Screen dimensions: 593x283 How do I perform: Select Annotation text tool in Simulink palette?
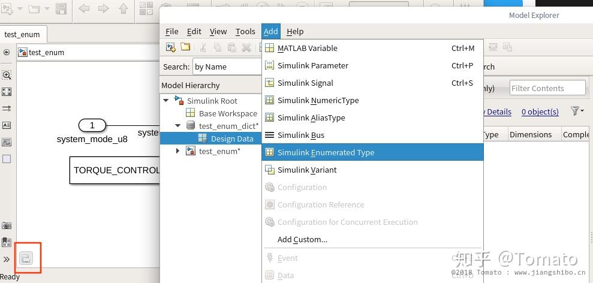pos(7,125)
